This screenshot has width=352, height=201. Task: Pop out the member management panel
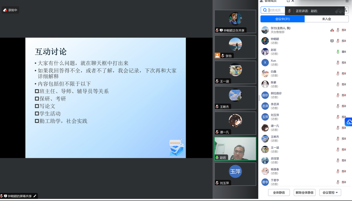(x=288, y=1)
